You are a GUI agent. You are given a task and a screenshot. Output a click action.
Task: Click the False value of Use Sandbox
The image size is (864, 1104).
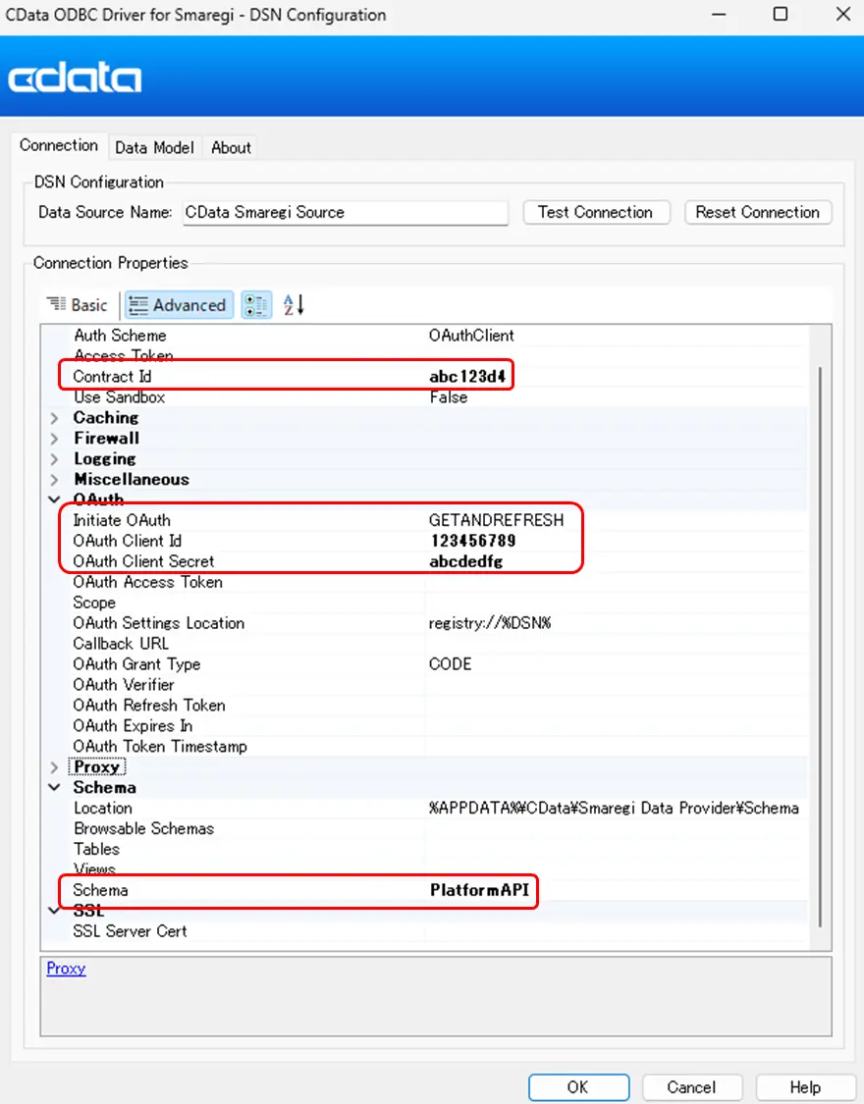coord(449,397)
